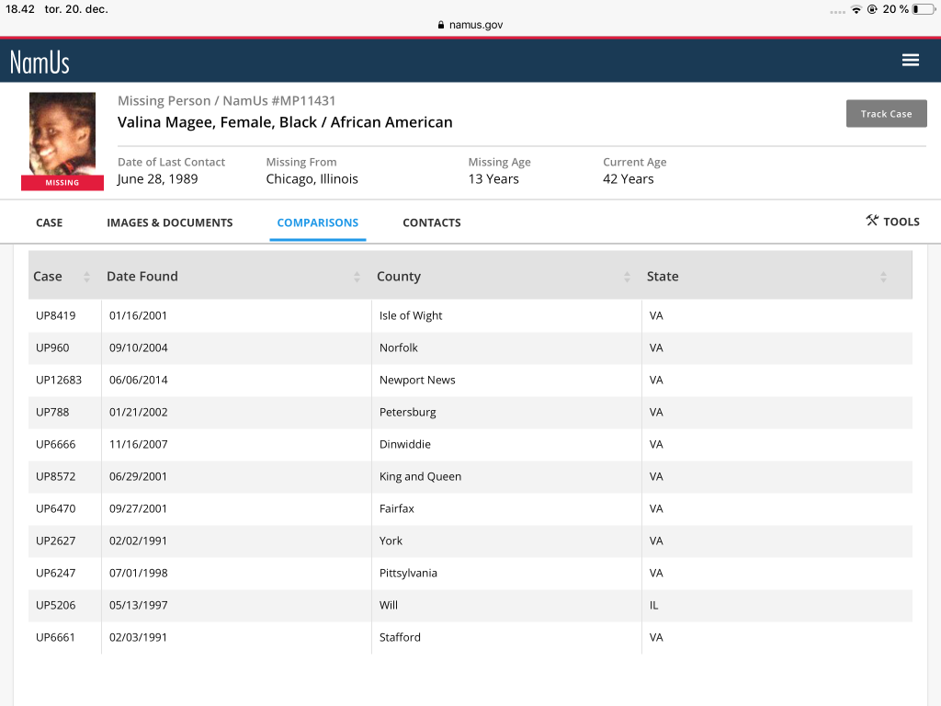Open case UP12683 Newport News row
This screenshot has width=941, height=706.
pyautogui.click(x=60, y=380)
